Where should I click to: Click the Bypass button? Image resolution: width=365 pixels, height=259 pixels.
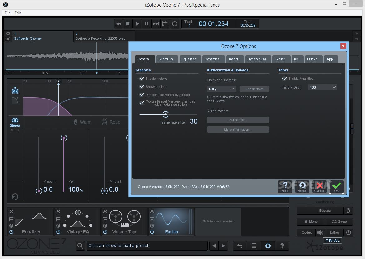pos(320,211)
